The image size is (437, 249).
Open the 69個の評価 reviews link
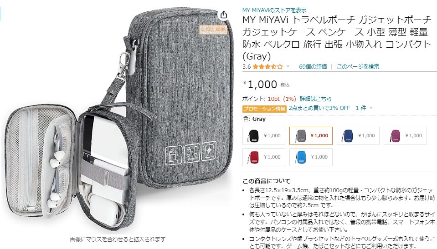(313, 67)
